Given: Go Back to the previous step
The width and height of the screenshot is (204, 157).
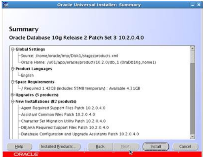Looking at the screenshot, I should 100,147.
